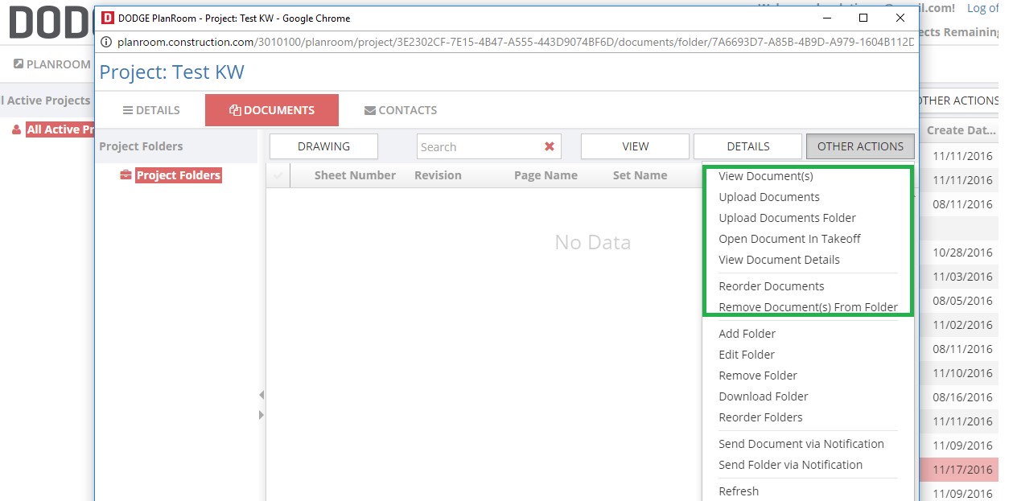Sort by the Sheet Number column header
This screenshot has width=1017, height=501.
(355, 175)
